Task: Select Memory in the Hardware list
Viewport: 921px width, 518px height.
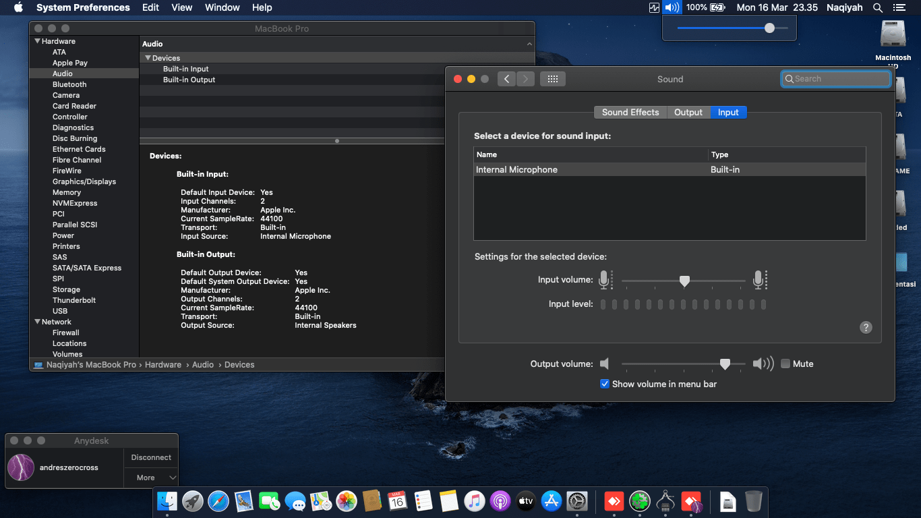Action: pos(67,192)
